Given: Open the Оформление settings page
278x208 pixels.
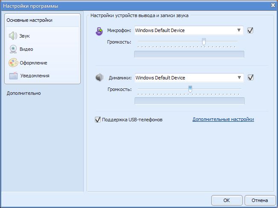Looking at the screenshot, I should 33,63.
